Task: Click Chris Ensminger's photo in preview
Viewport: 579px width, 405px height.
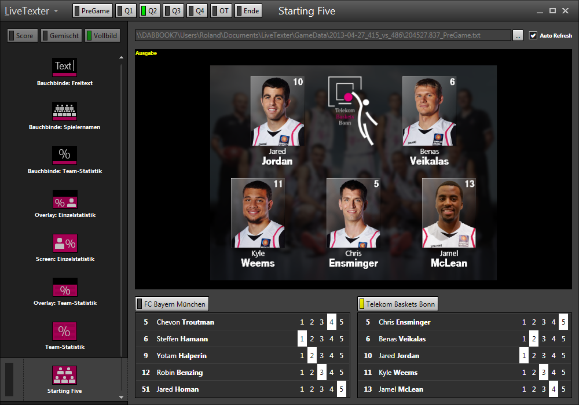Action: pos(353,213)
